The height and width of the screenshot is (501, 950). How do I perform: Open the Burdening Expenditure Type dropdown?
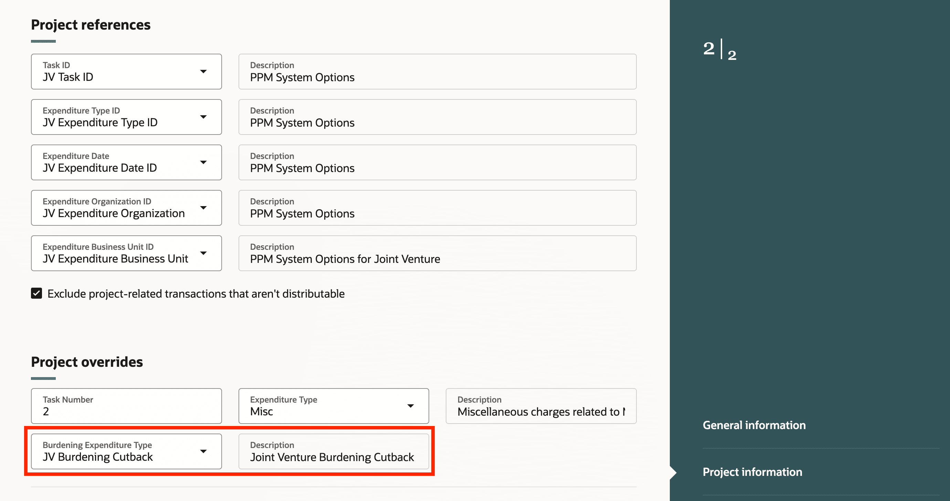click(203, 451)
